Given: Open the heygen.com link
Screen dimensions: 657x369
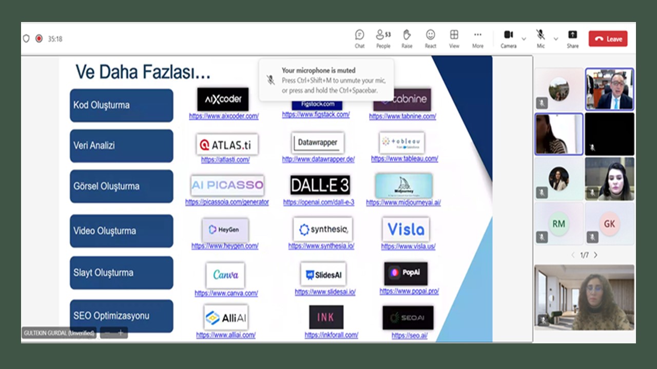Looking at the screenshot, I should coord(225,246).
